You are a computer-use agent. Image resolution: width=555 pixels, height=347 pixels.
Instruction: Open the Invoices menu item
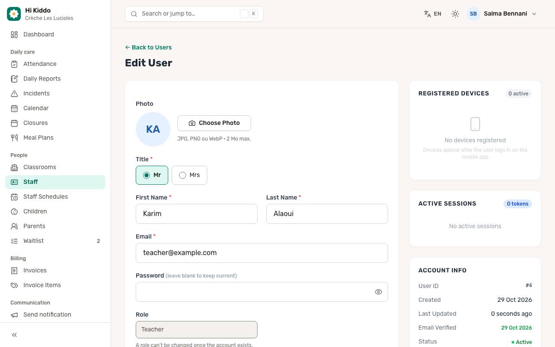click(x=55, y=271)
